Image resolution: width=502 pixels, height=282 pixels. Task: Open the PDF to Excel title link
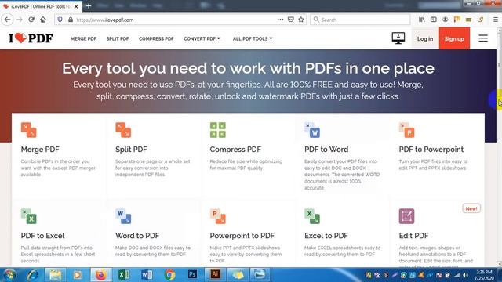(x=42, y=236)
